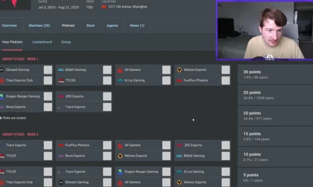Check Trace Esports pick box versus JDG, Week 1
313x187 pixels.
pyautogui.click(x=107, y=107)
